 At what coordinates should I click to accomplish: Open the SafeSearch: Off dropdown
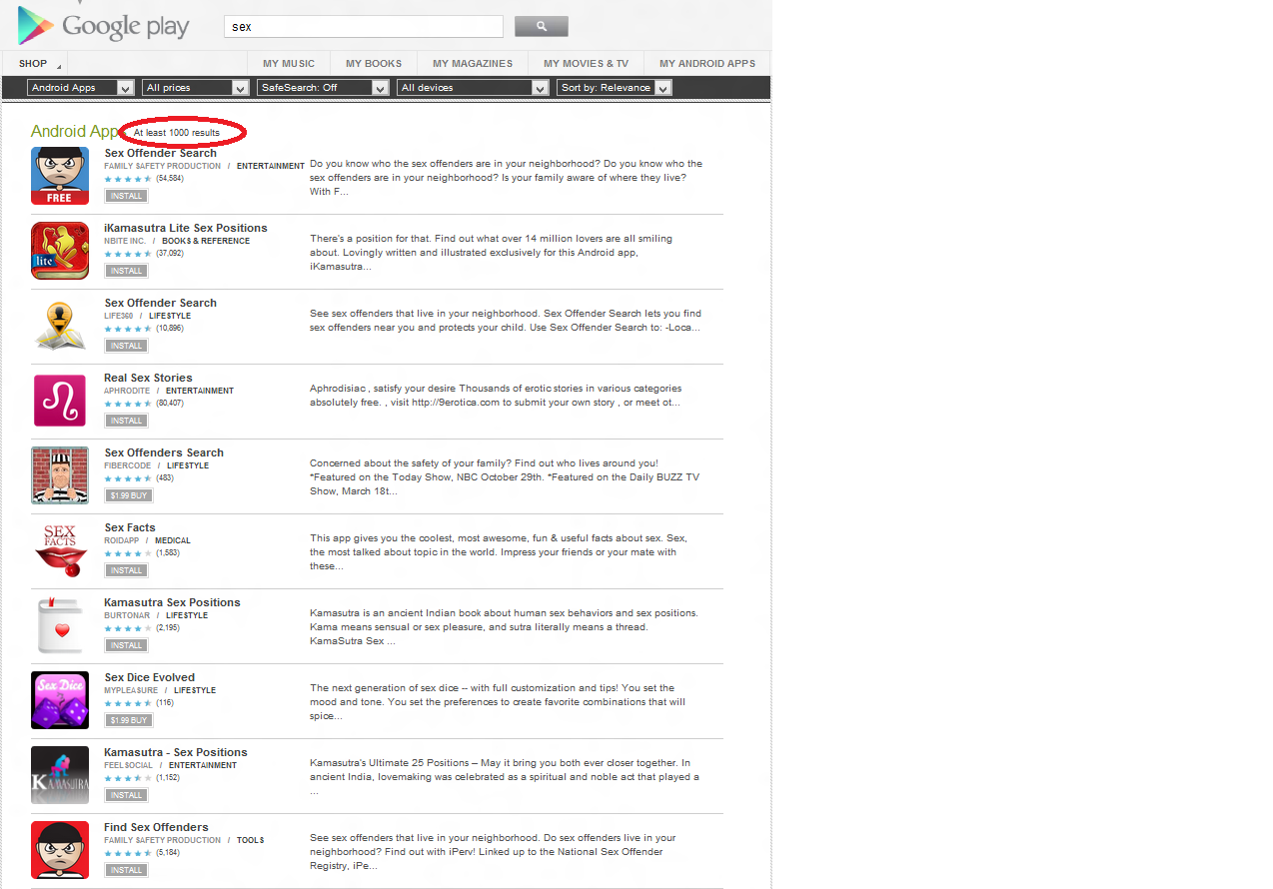pyautogui.click(x=323, y=88)
